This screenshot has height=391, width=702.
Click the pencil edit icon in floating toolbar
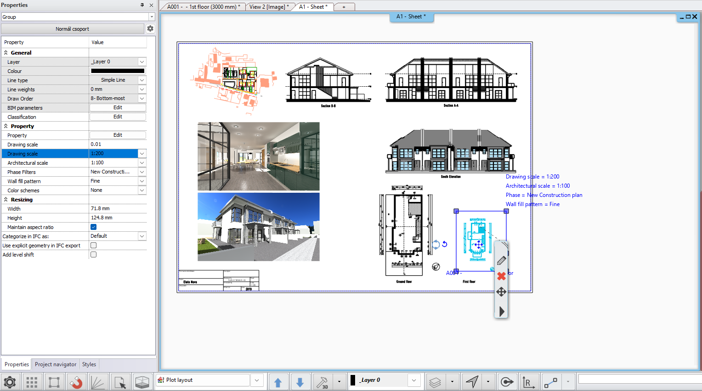[501, 260]
